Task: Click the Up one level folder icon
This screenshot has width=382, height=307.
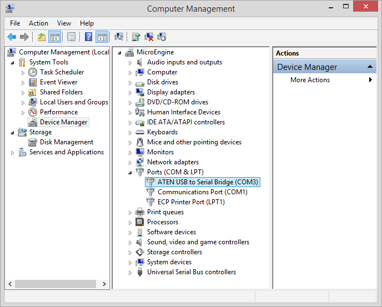Action: pos(42,37)
